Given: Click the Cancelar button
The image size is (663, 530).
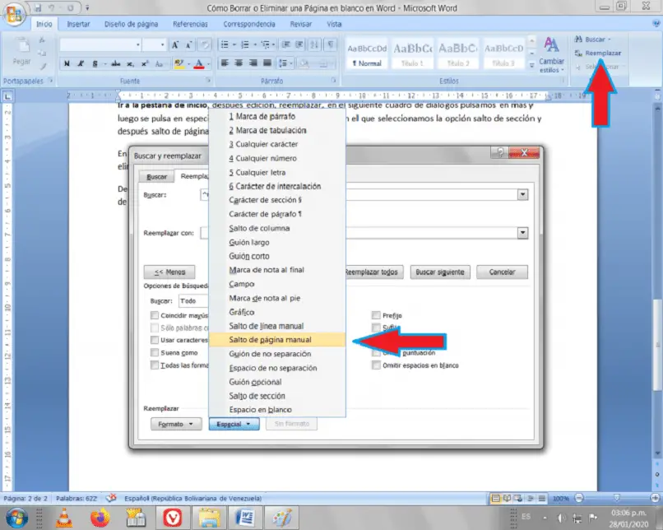Looking at the screenshot, I should pyautogui.click(x=502, y=272).
